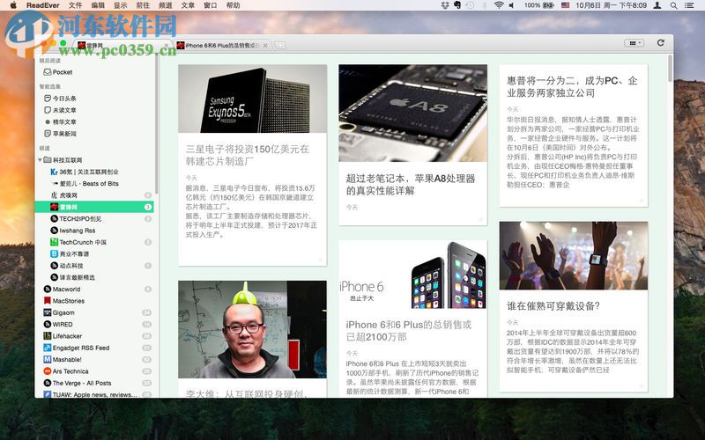The width and height of the screenshot is (705, 440).
Task: Open TECH2IPO创见 feed
Action: click(x=76, y=218)
